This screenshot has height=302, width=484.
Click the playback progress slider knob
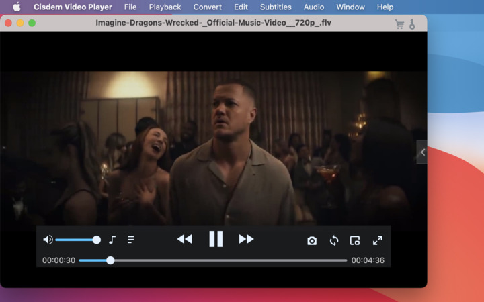click(x=110, y=260)
